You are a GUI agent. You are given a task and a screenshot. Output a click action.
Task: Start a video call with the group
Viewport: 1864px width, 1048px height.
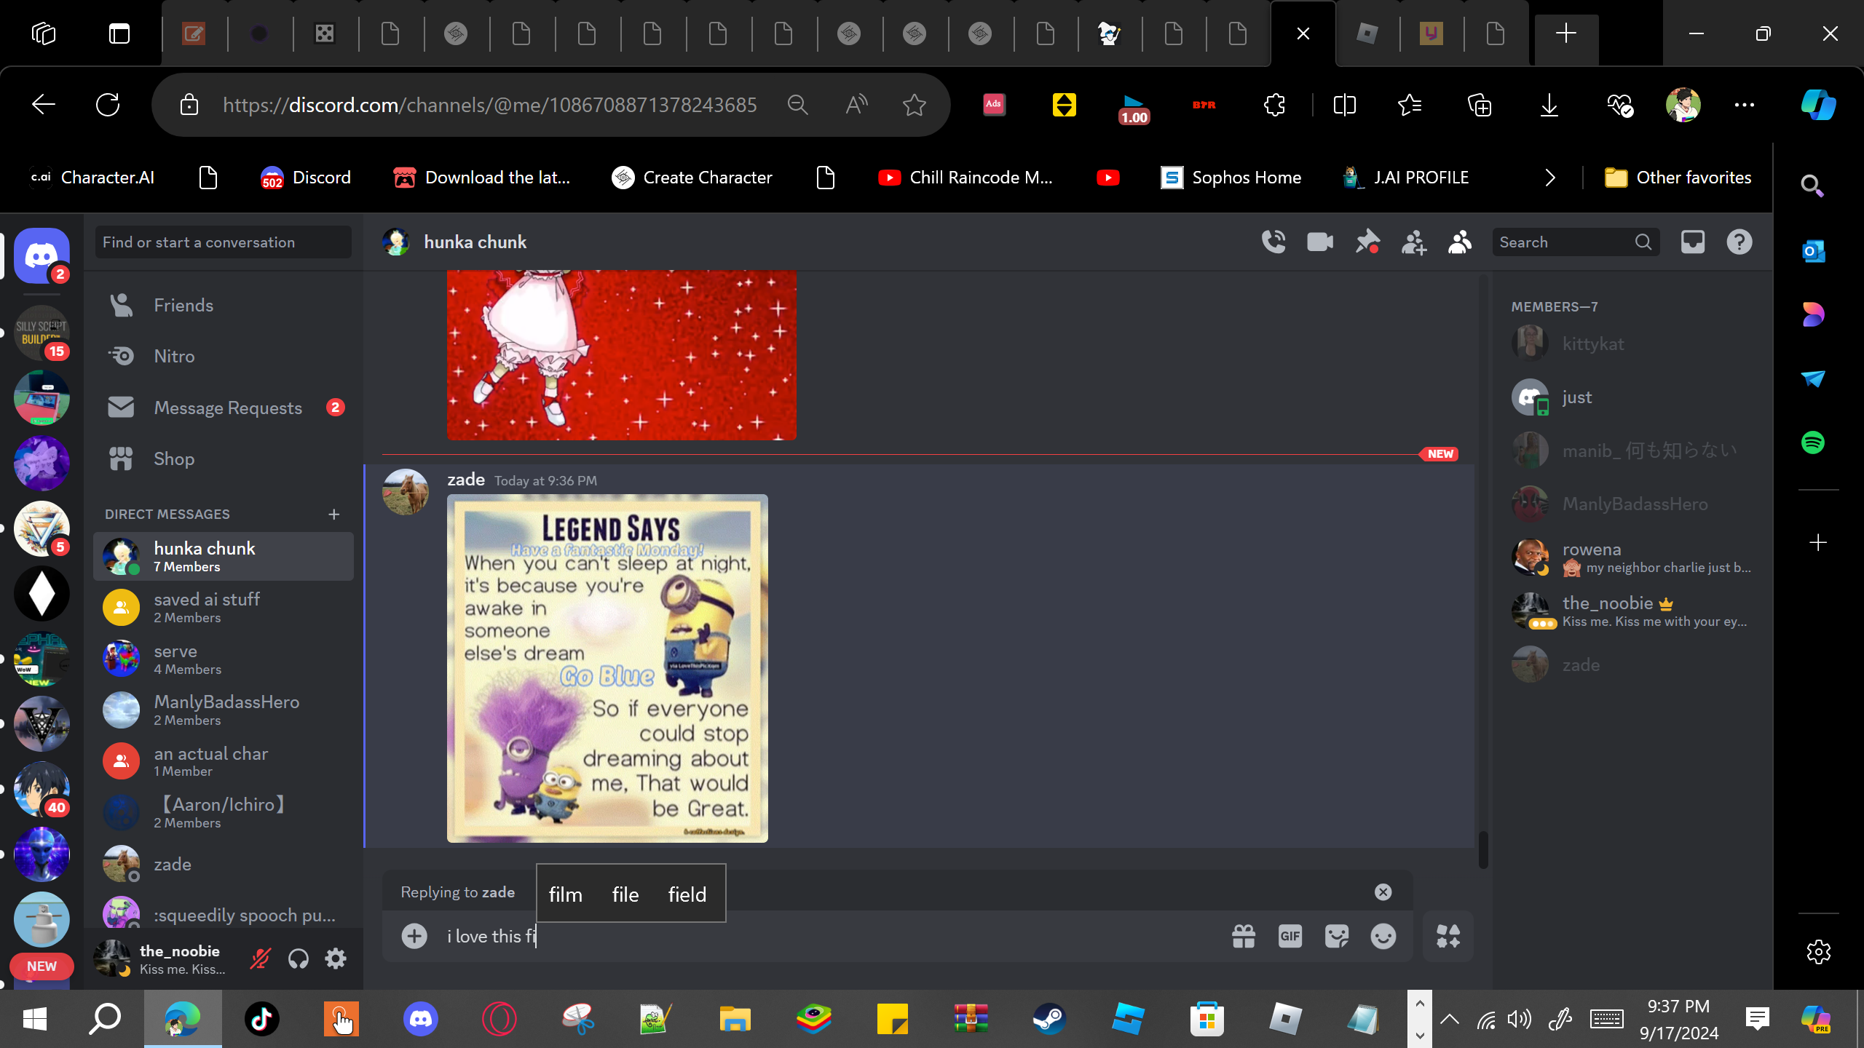1320,242
